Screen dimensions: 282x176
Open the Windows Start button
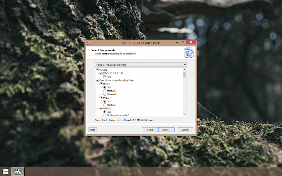point(5,171)
